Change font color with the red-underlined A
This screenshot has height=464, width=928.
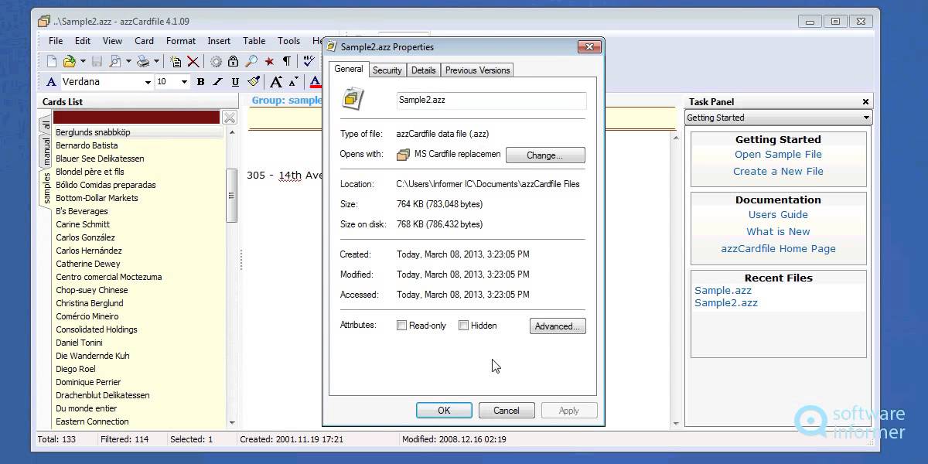click(315, 82)
